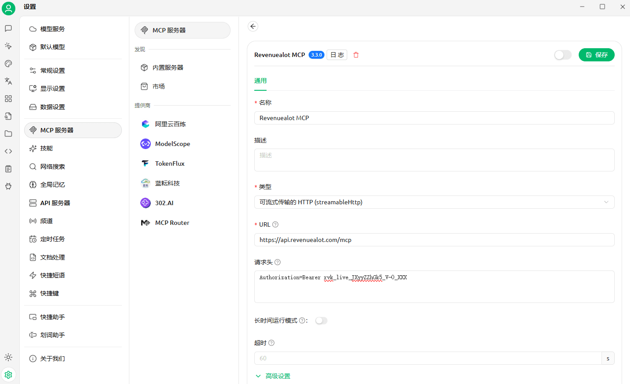Open 技能 settings
This screenshot has height=384, width=630.
(73, 149)
